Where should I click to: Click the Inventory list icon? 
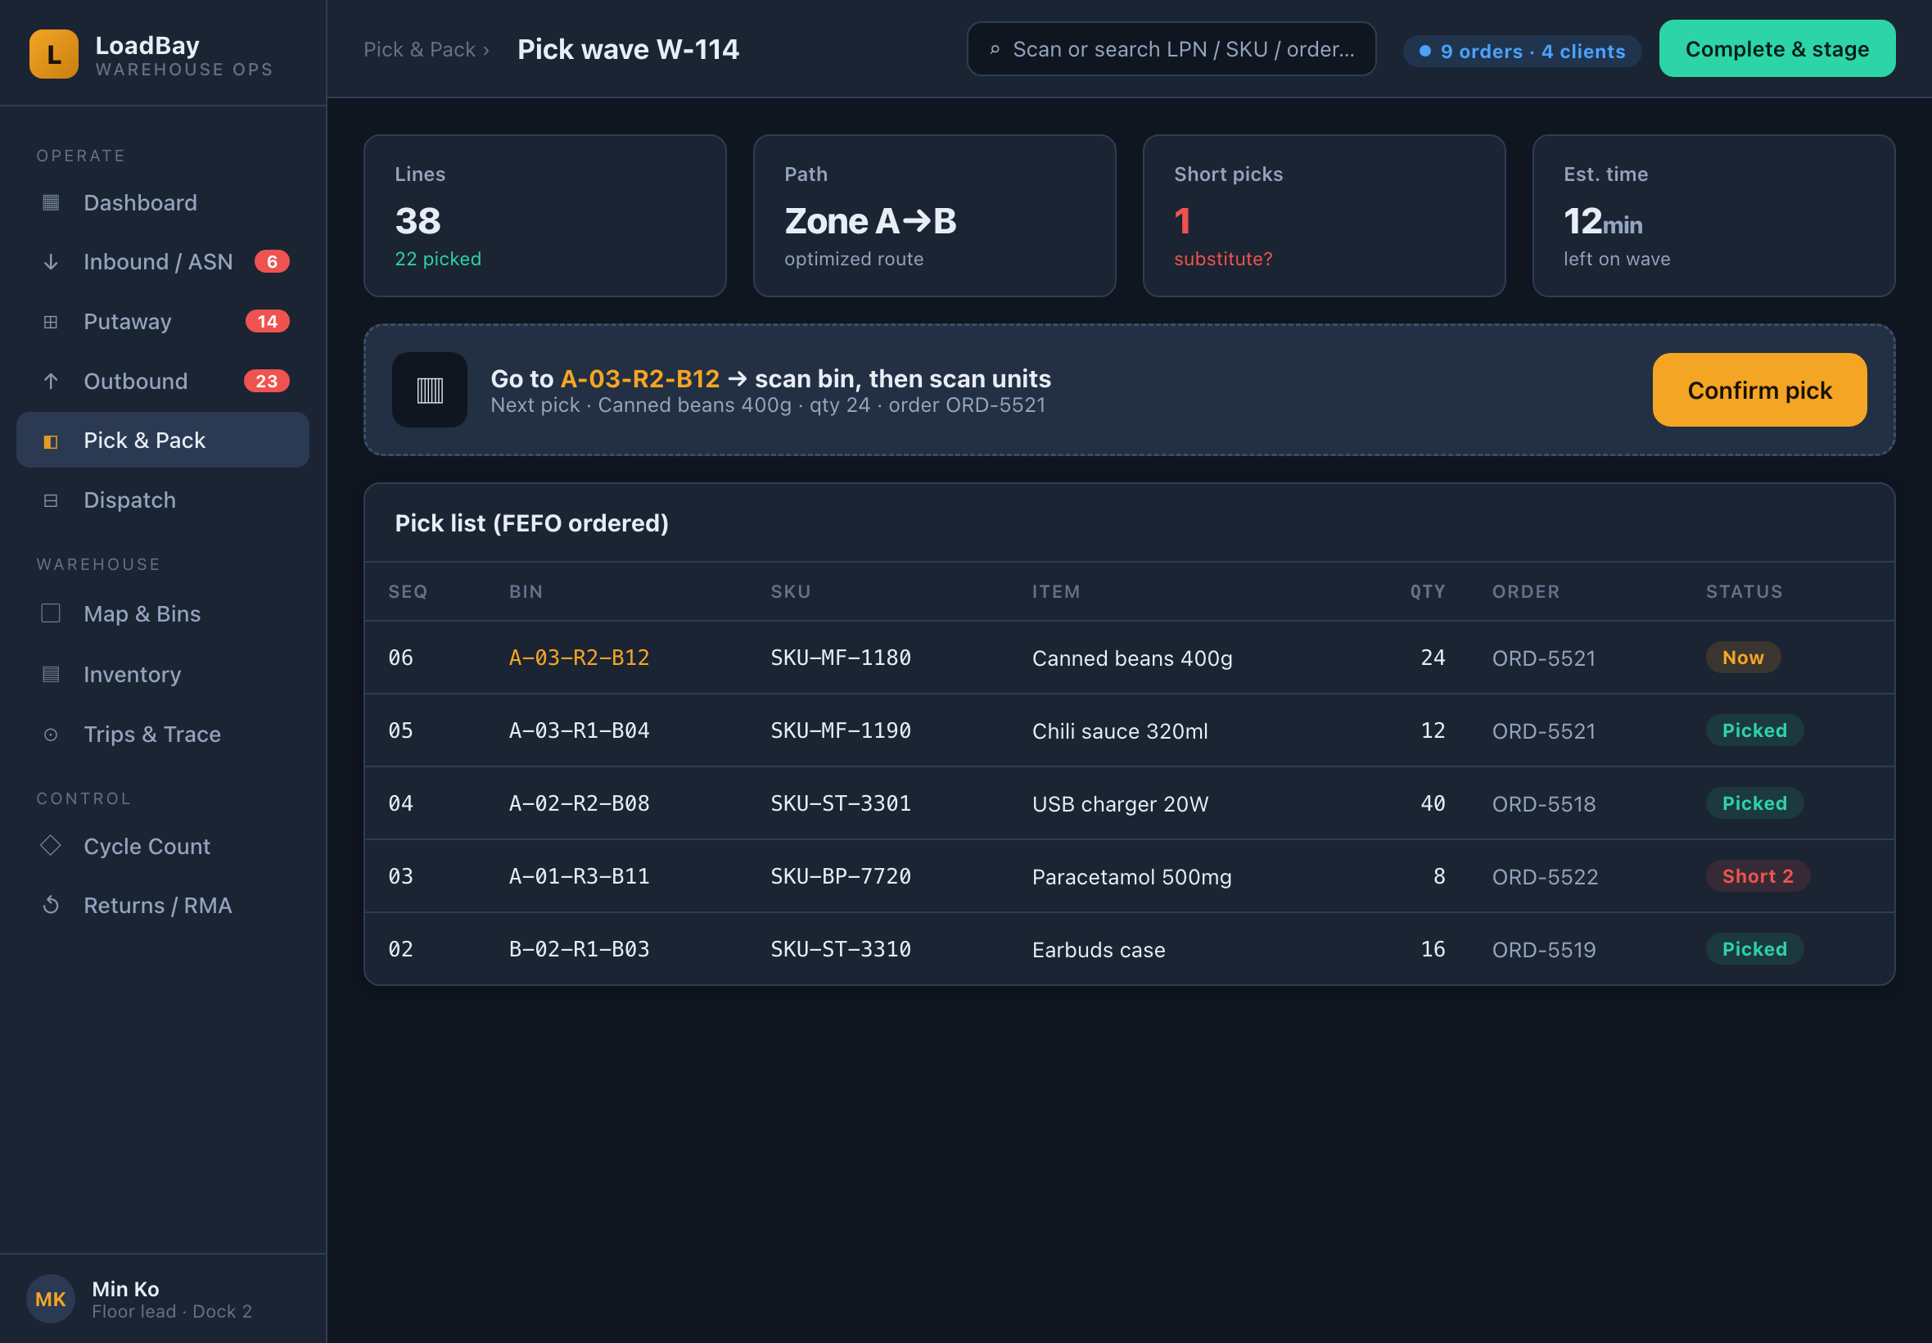click(x=51, y=674)
